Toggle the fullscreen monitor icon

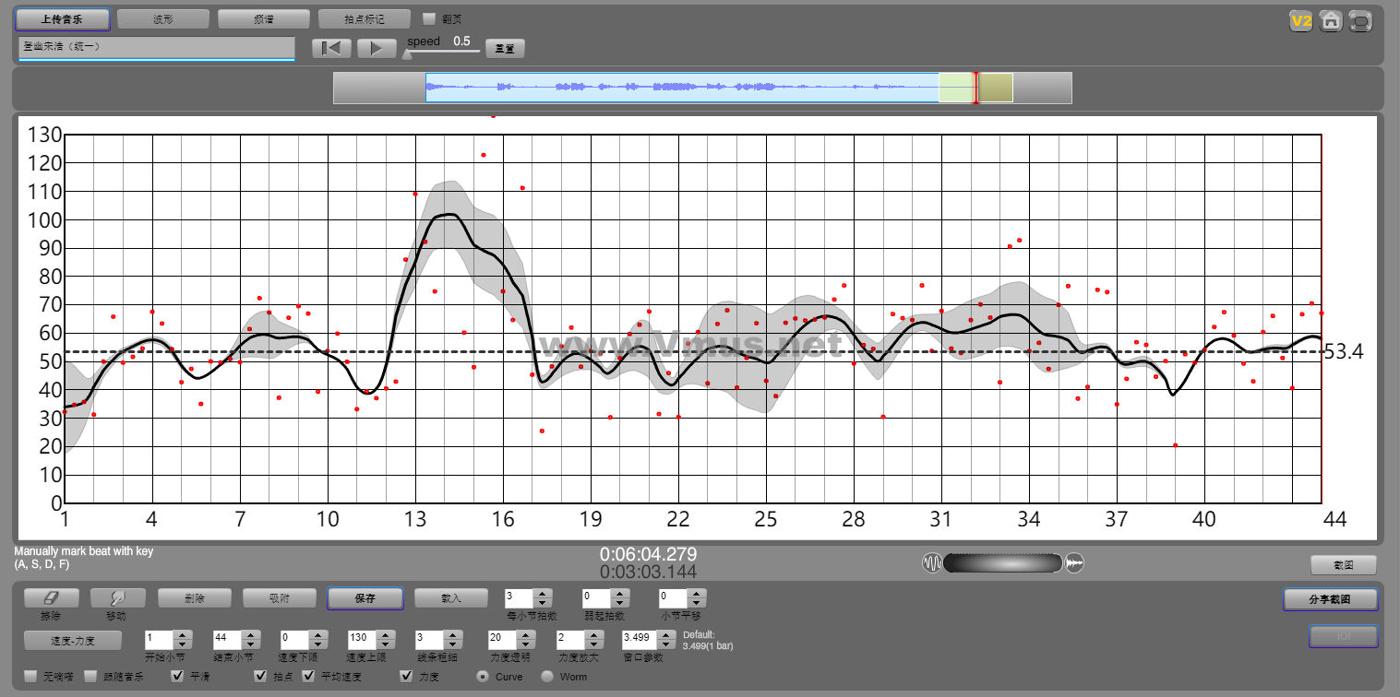(x=1359, y=21)
